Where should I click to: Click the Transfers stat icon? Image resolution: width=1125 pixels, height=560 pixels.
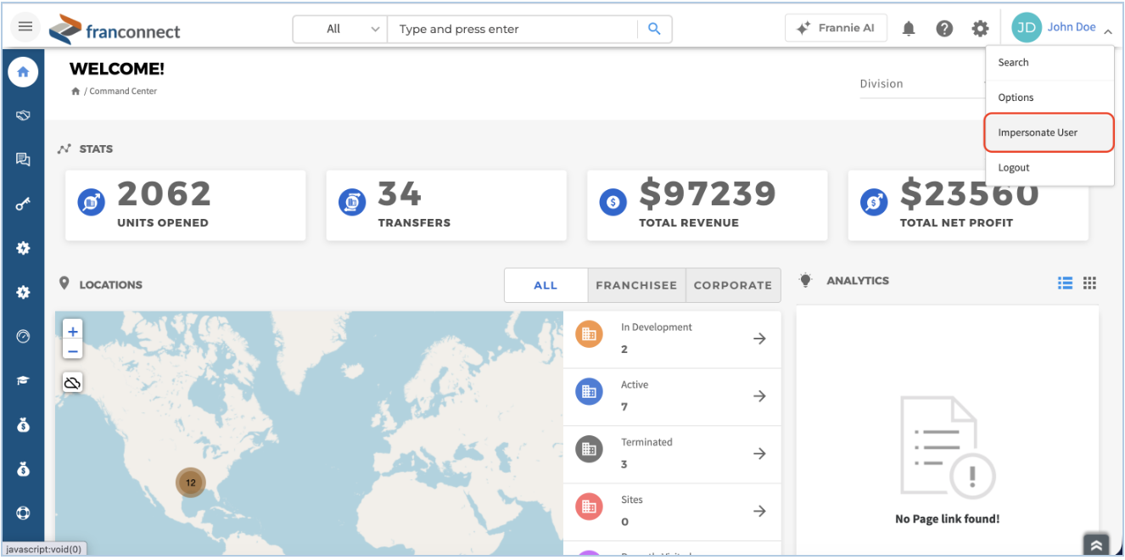352,202
